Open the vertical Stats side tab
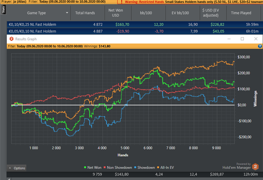Viewport: 263px width, 180px height. (3, 9)
